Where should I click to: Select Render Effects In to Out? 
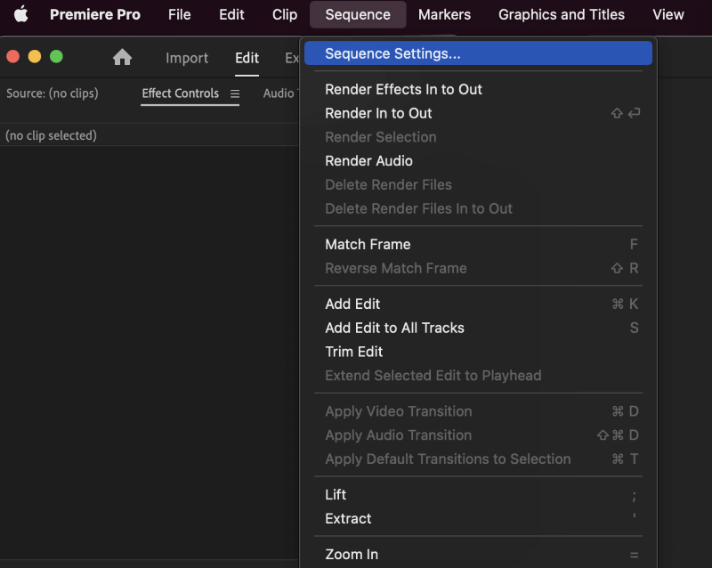point(478,89)
